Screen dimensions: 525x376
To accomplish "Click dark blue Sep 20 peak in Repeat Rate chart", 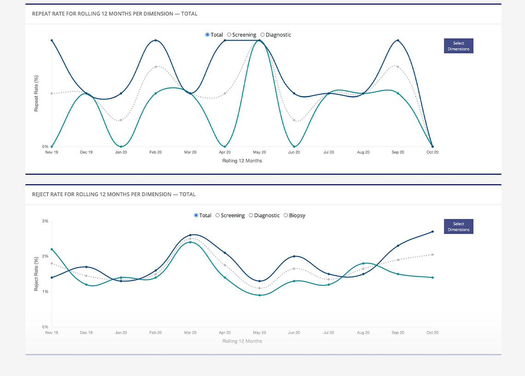I will 398,41.
